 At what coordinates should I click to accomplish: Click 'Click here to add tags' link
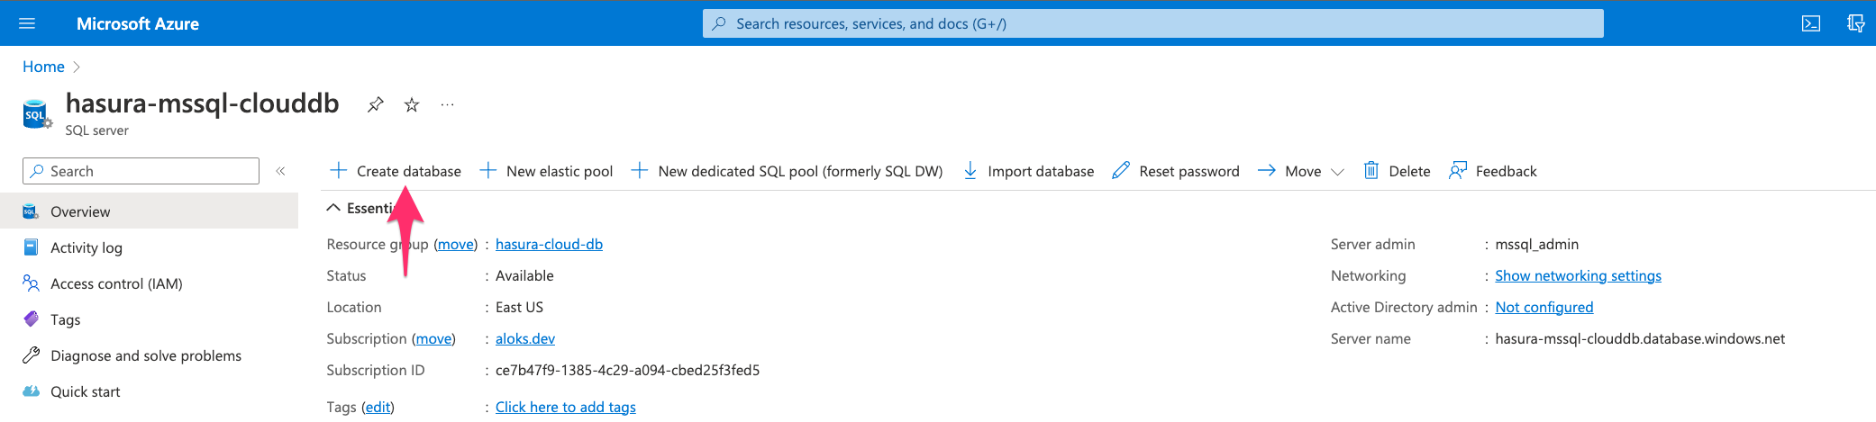tap(566, 407)
